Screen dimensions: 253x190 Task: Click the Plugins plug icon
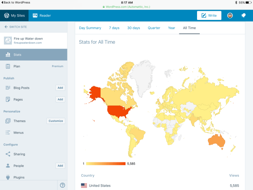(x=8, y=177)
